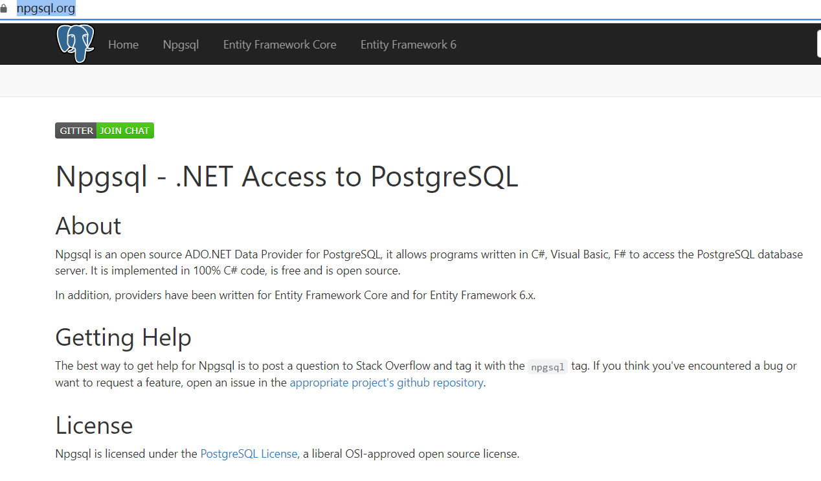Viewport: 821px width, 481px height.
Task: Select Entity Framework 6 in navbar
Action: tap(408, 45)
